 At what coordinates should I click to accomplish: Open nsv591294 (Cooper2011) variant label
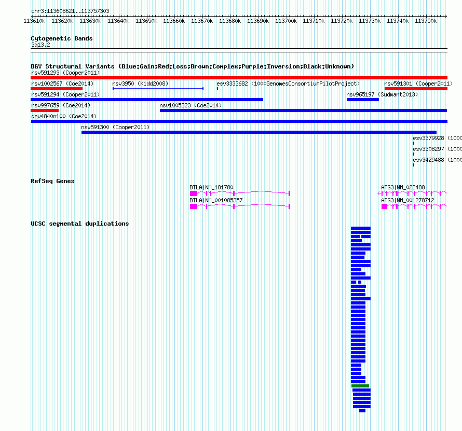point(65,94)
